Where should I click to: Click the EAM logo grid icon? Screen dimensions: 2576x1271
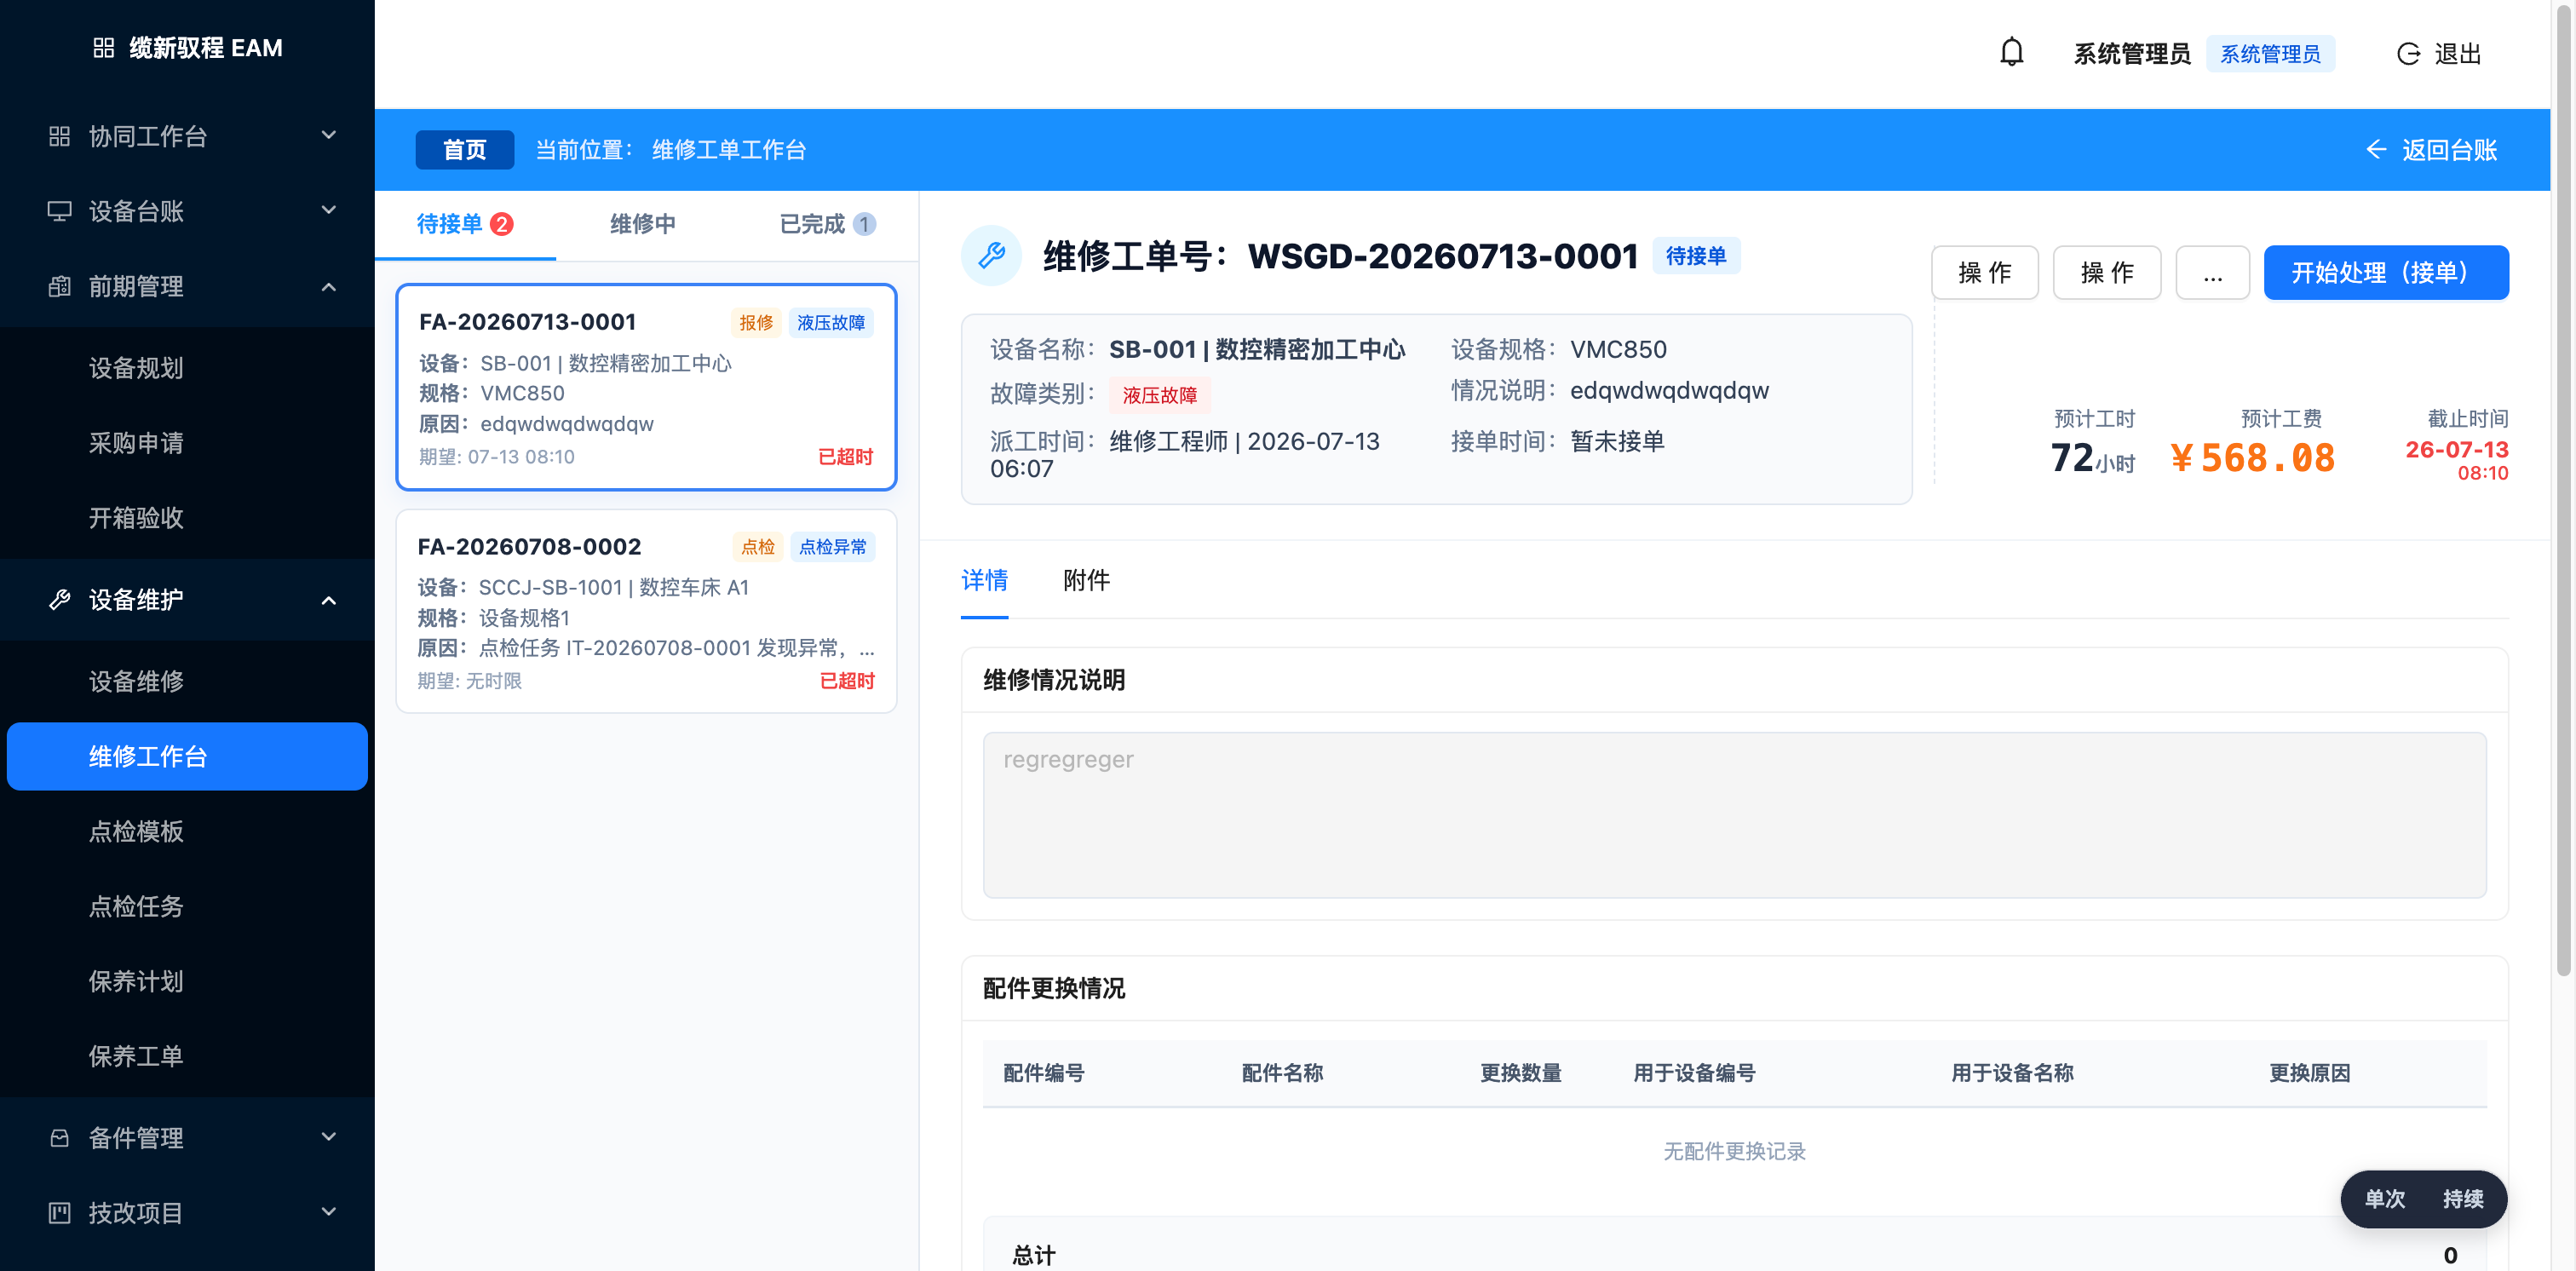pos(103,48)
